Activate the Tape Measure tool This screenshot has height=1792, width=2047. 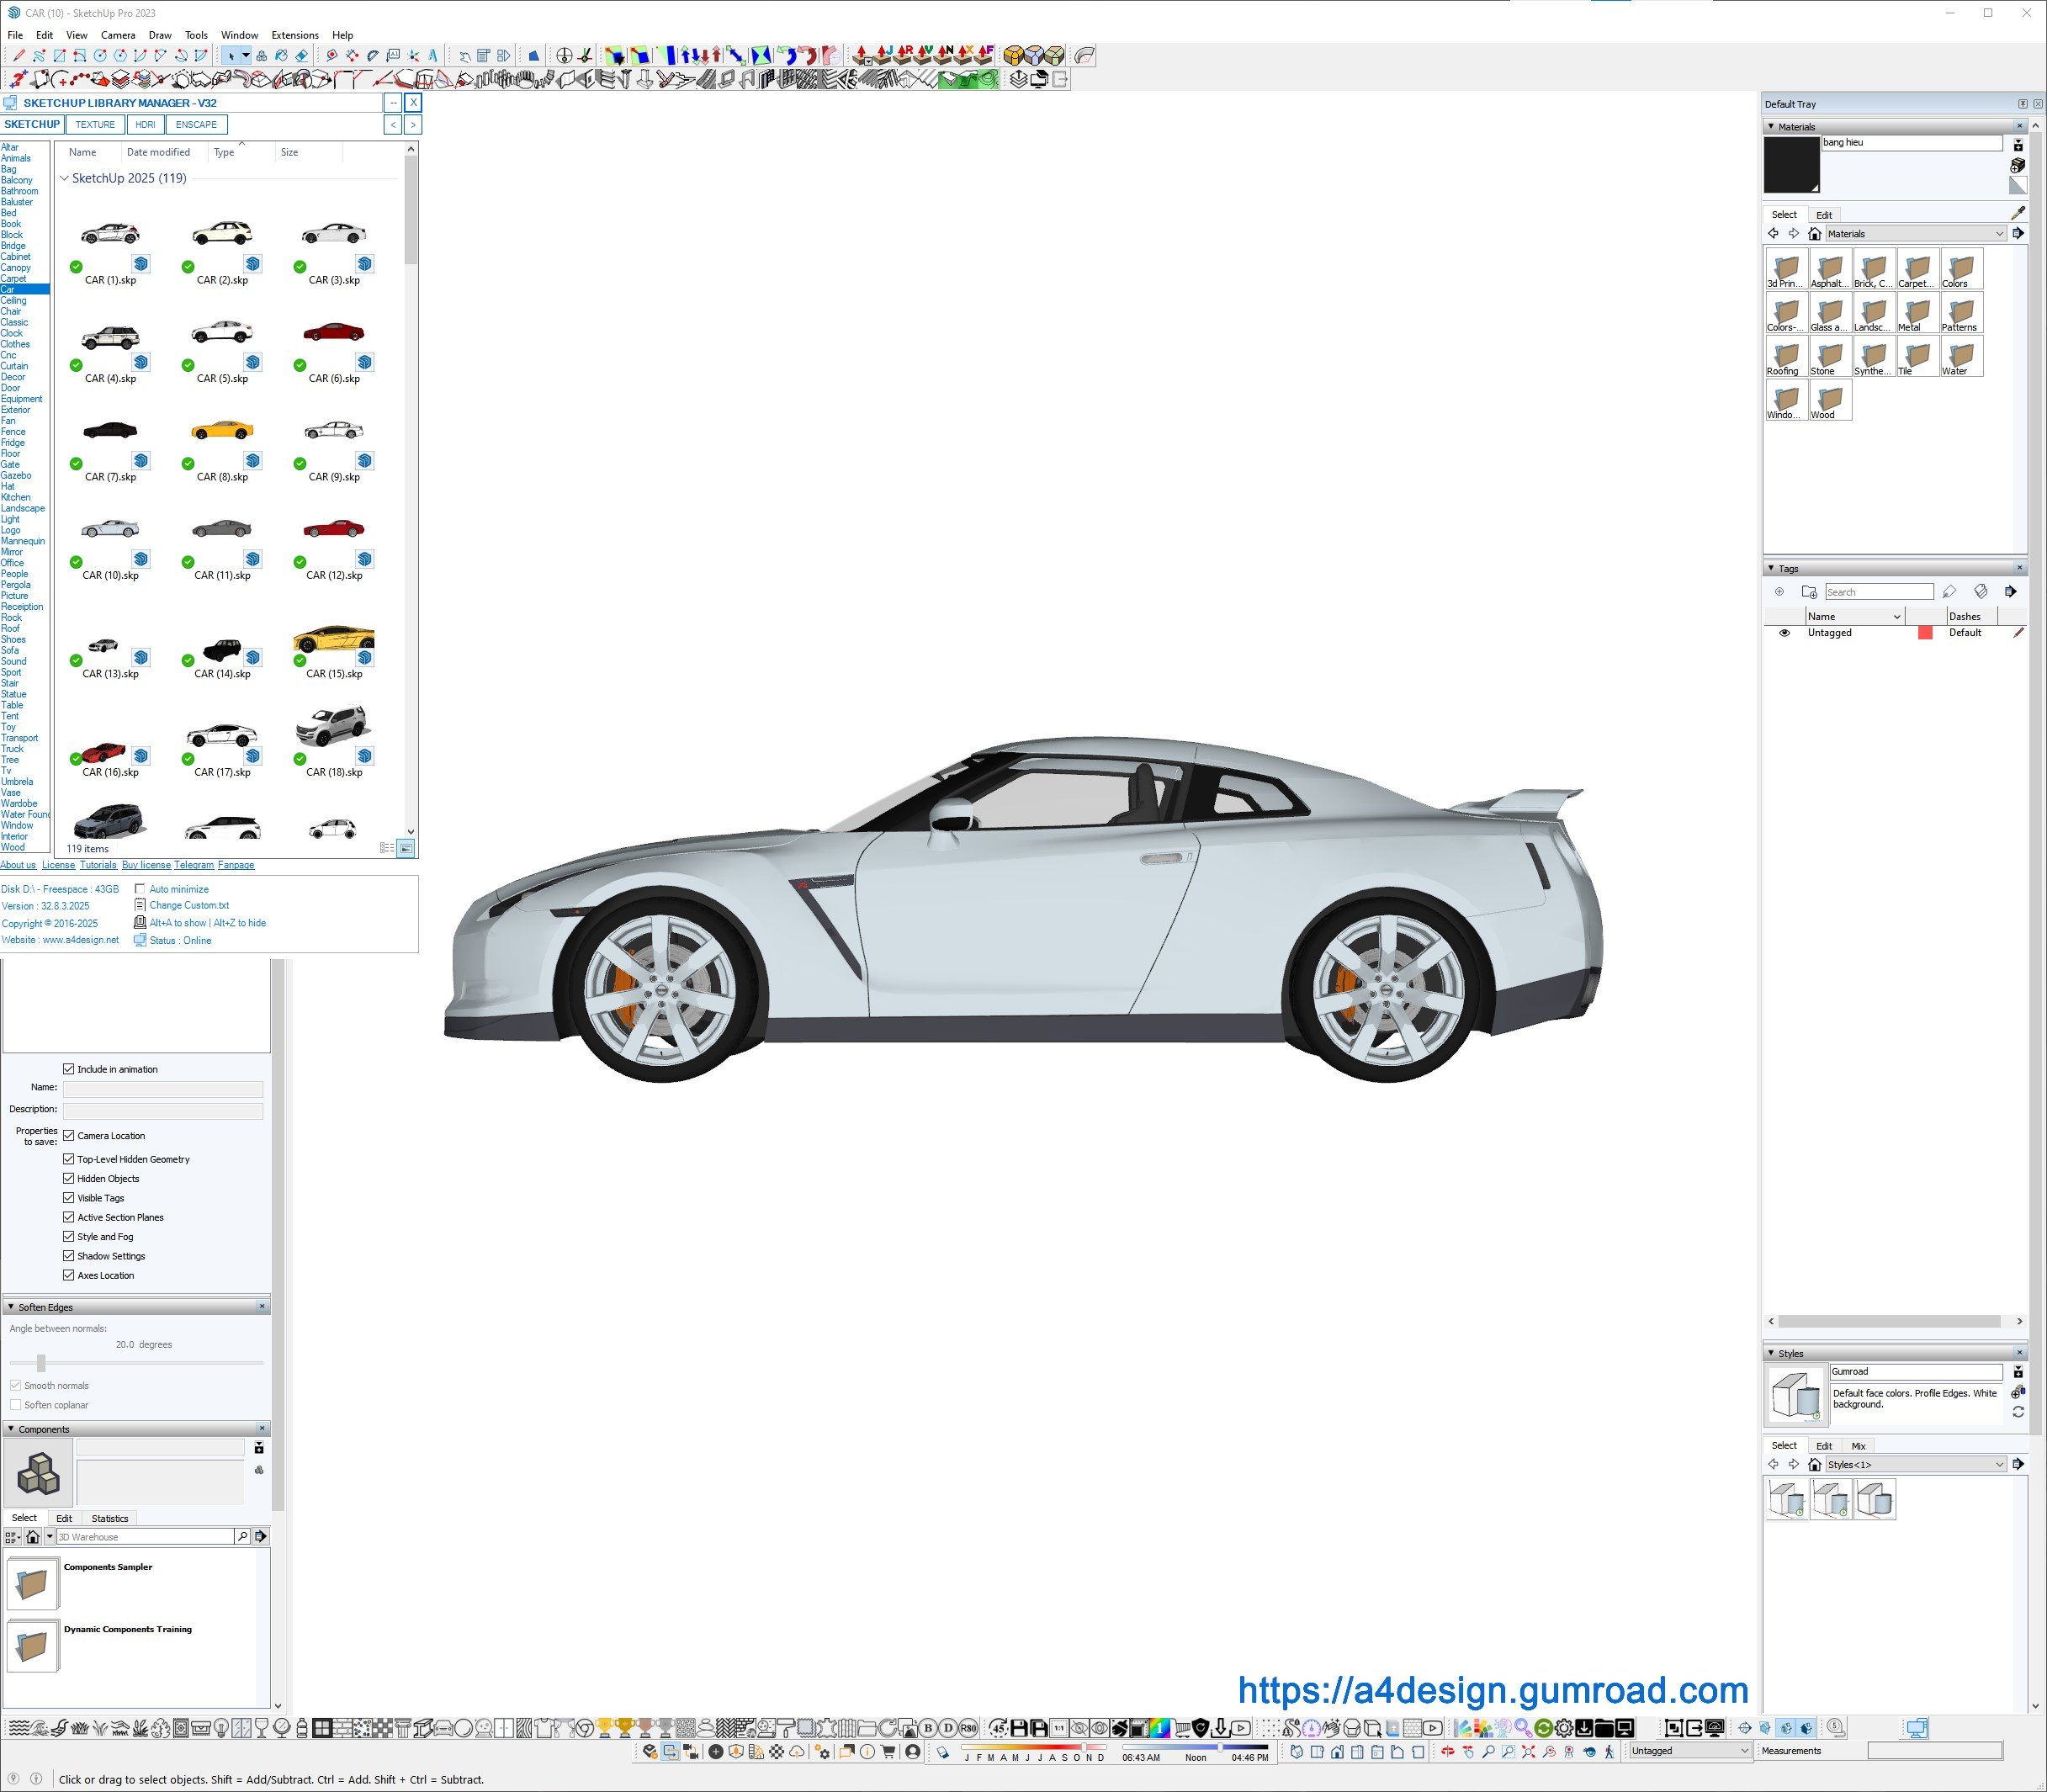(x=332, y=56)
